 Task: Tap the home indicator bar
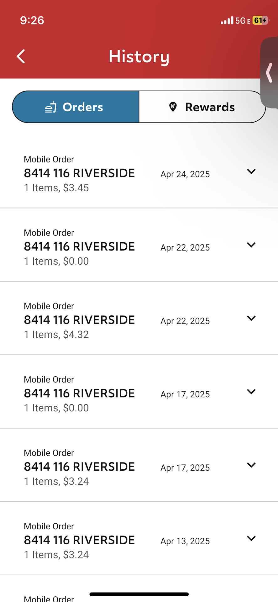click(x=139, y=594)
